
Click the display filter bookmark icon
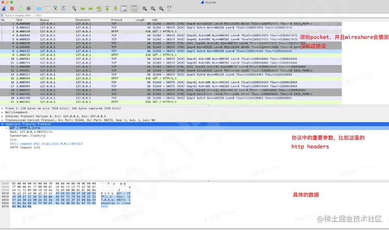[2, 15]
